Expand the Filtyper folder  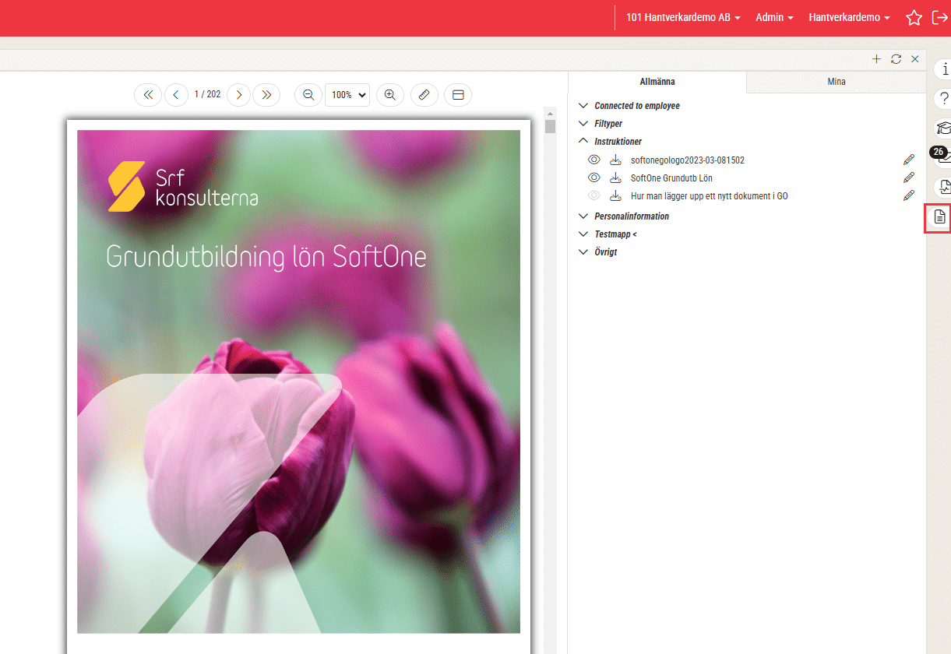click(x=601, y=124)
